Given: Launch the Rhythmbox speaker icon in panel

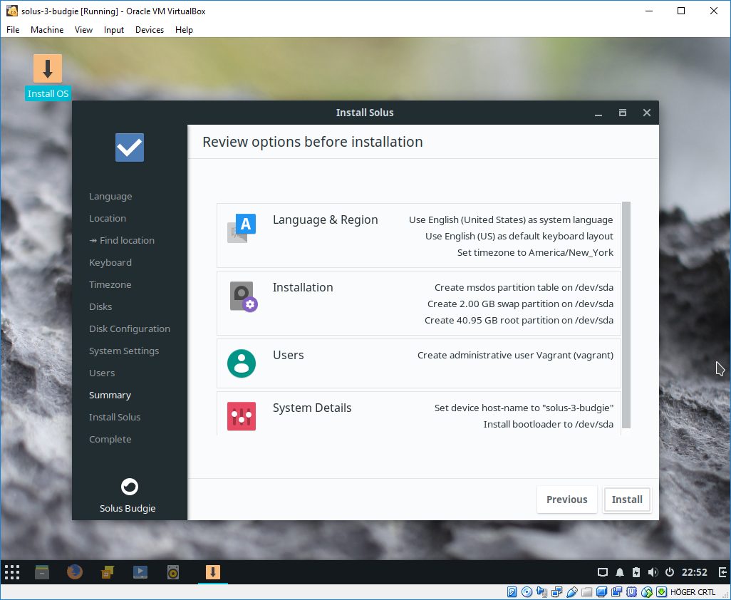Looking at the screenshot, I should (x=173, y=572).
